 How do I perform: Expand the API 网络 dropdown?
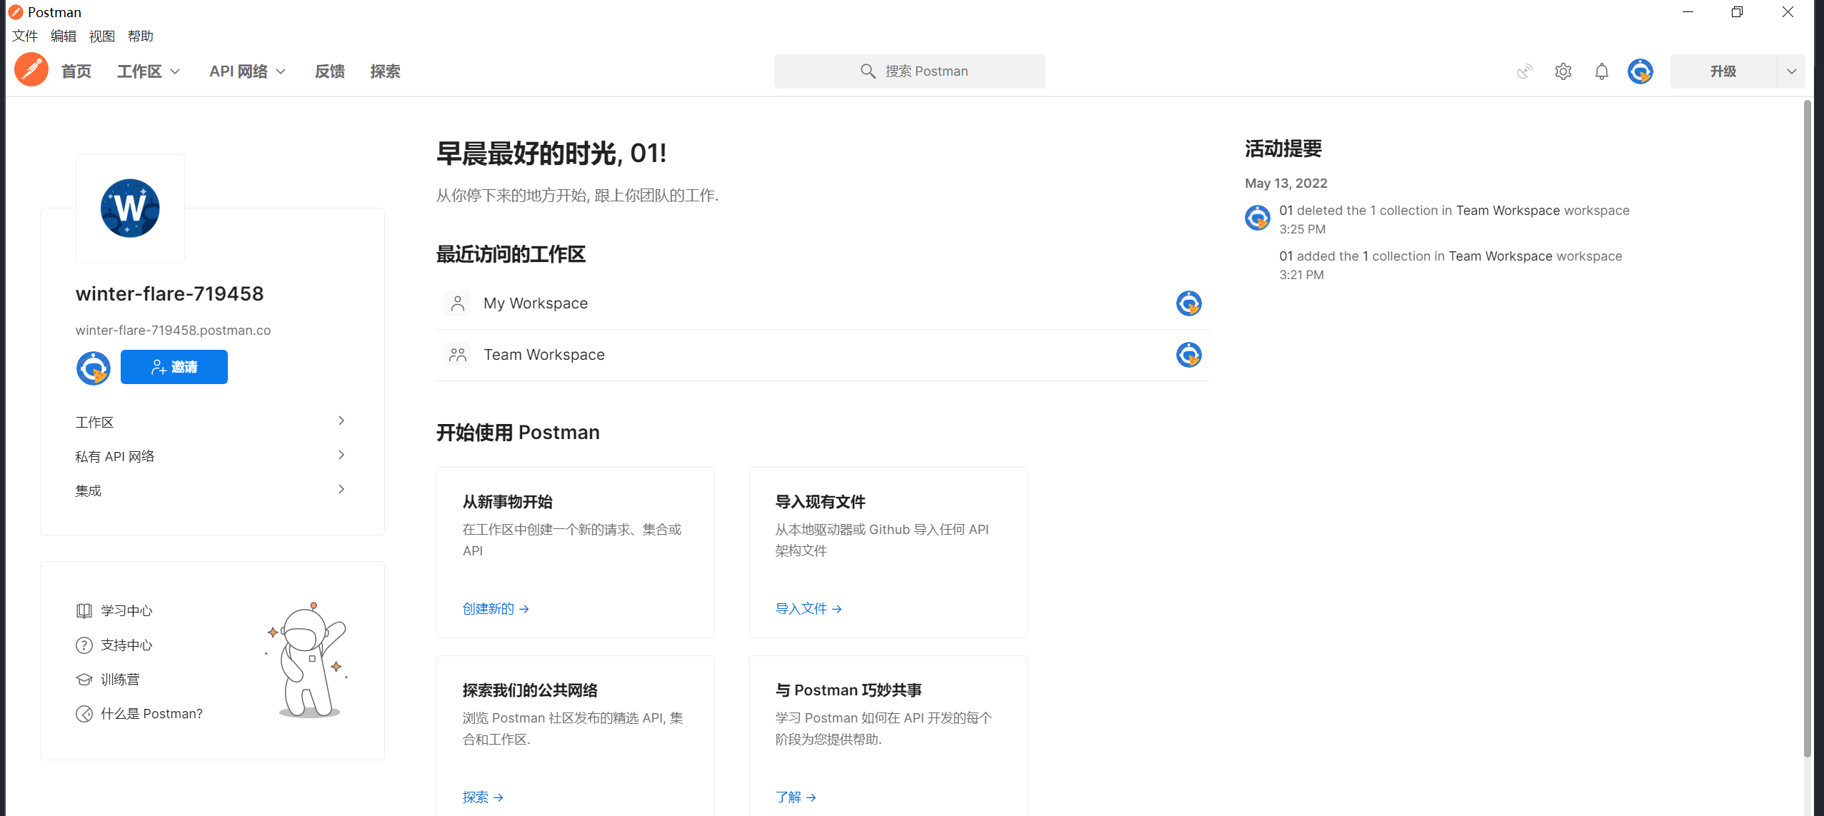click(x=247, y=71)
